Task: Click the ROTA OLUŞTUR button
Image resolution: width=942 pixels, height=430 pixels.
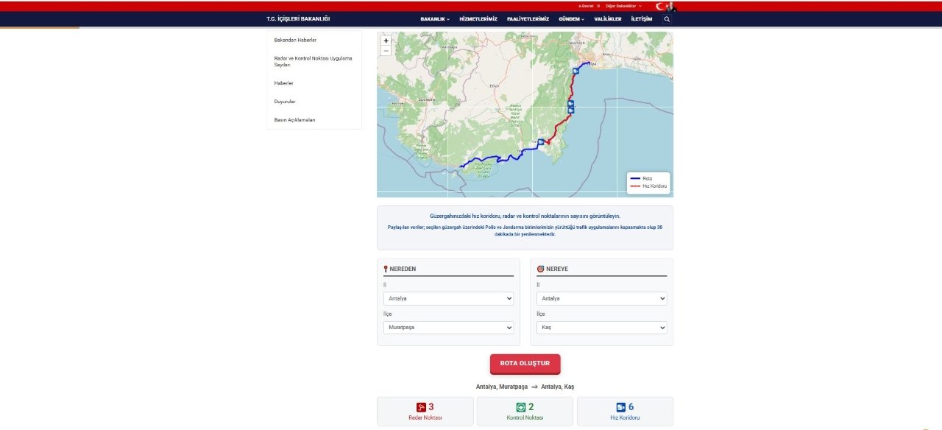Action: pos(525,363)
